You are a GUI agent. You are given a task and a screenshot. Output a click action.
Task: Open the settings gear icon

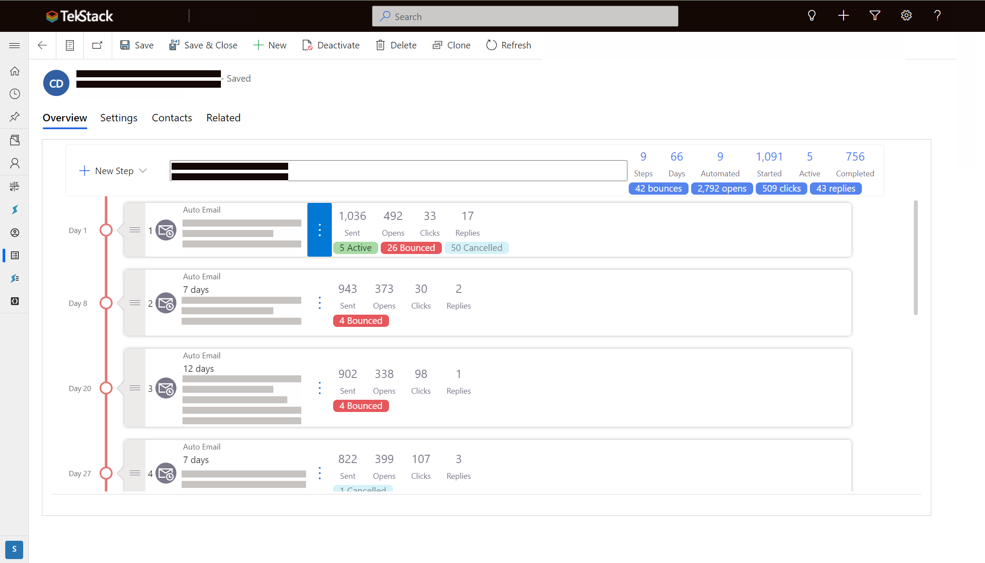(906, 16)
